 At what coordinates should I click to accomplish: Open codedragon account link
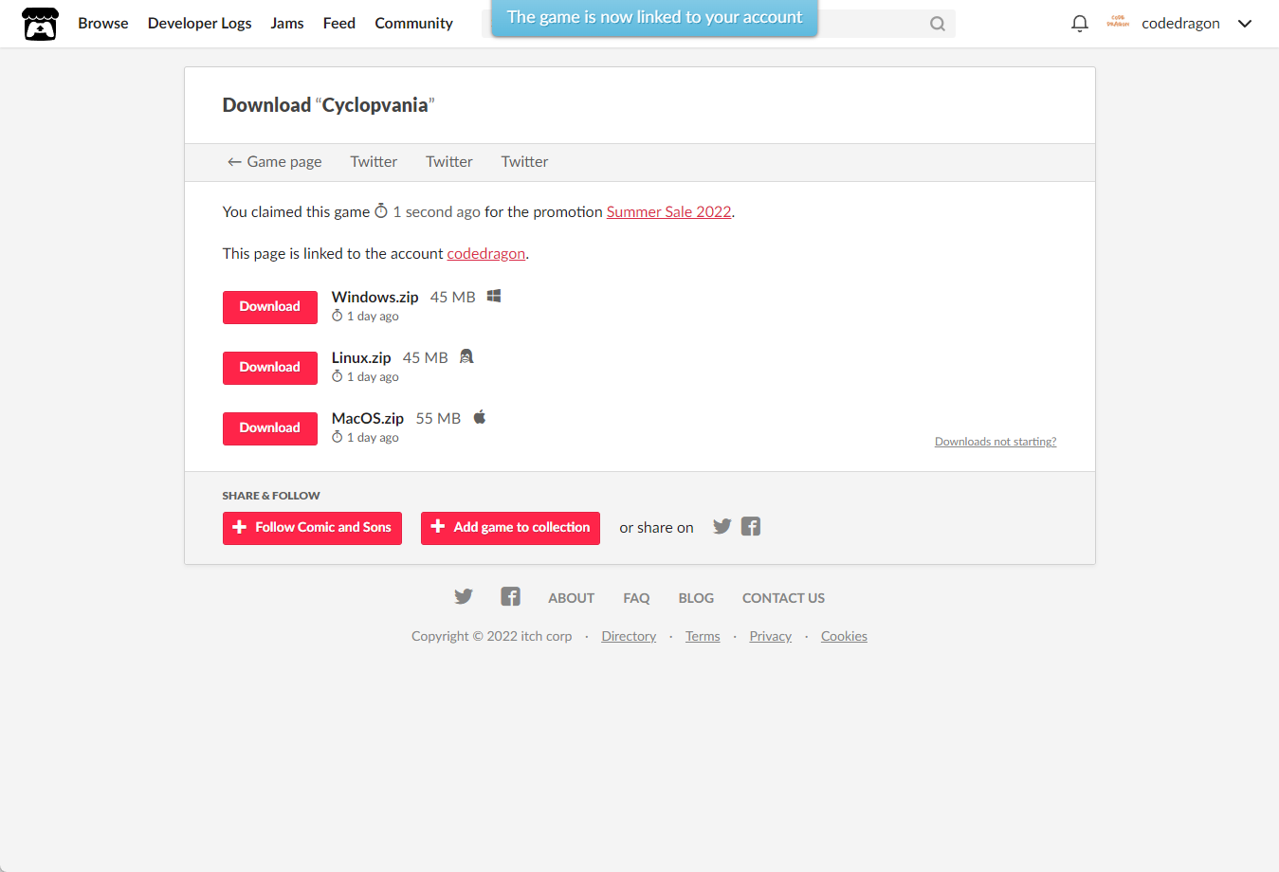tap(486, 253)
